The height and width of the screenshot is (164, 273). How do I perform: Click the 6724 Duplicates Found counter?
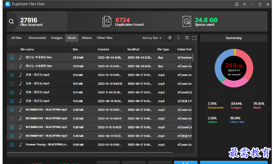pos(129,21)
